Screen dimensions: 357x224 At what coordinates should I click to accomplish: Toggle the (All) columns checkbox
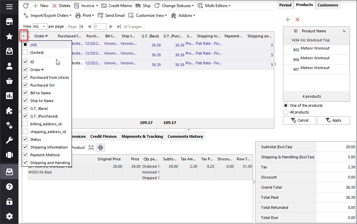click(x=25, y=44)
